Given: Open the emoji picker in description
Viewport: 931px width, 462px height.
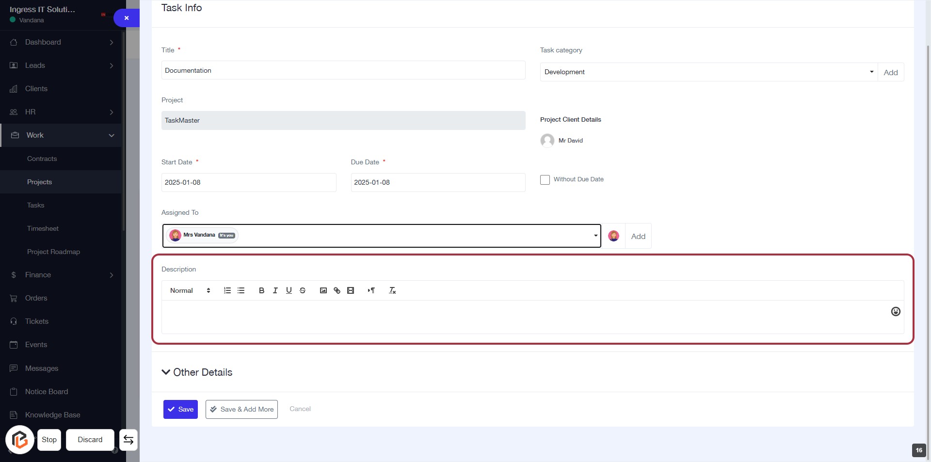Looking at the screenshot, I should (x=895, y=312).
